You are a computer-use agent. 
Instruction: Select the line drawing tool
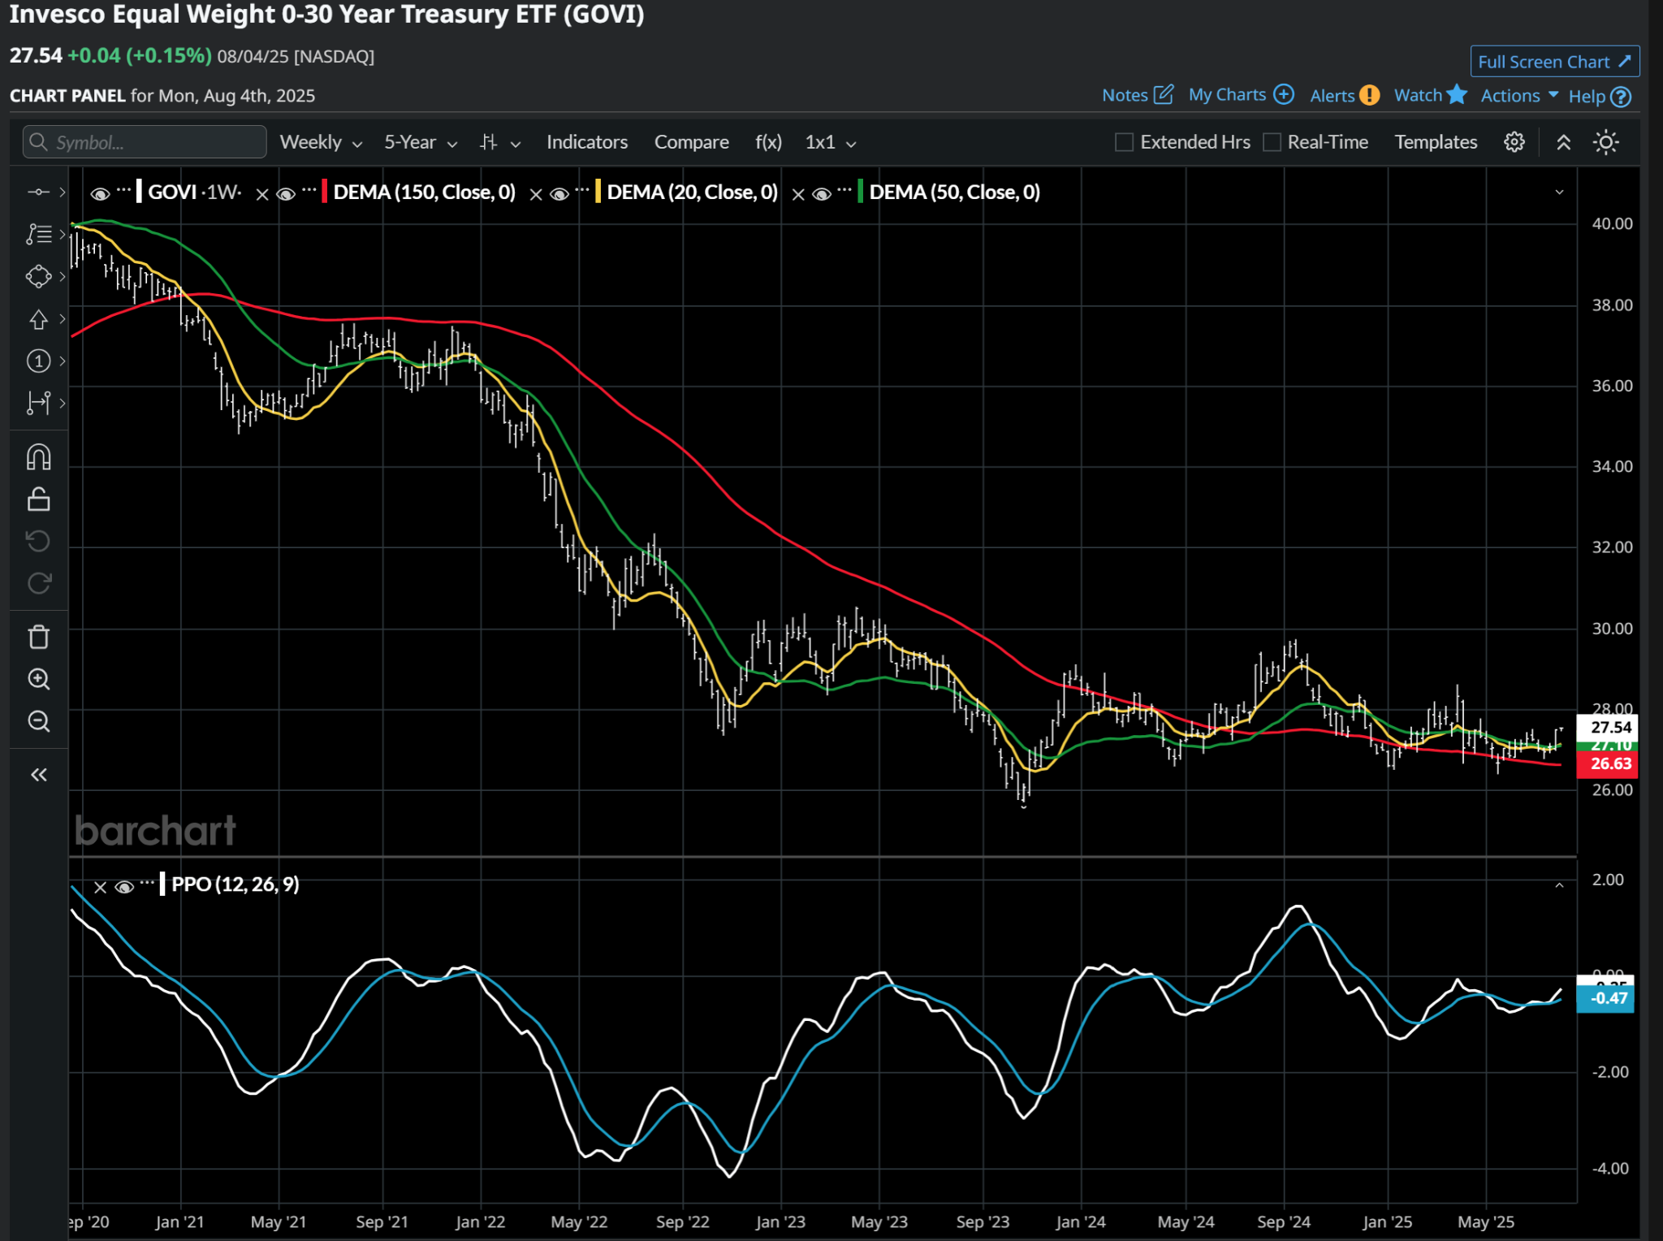click(38, 192)
